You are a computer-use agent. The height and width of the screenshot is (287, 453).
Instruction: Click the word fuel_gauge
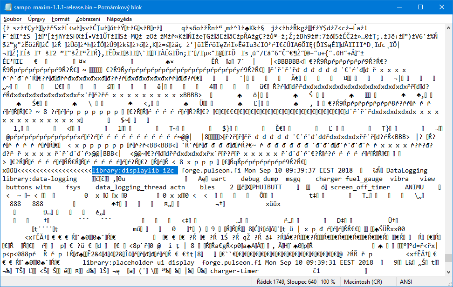click(x=364, y=179)
